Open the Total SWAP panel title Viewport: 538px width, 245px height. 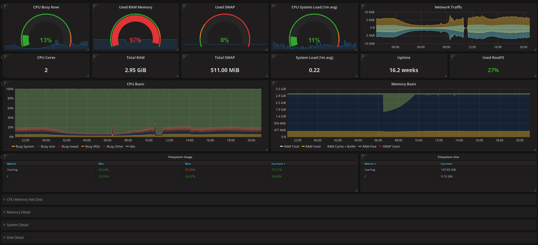[225, 57]
